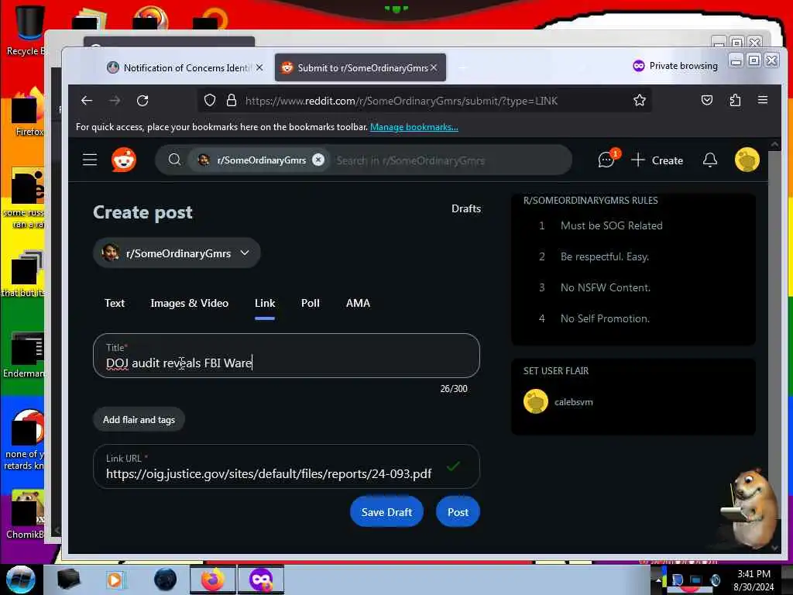Image resolution: width=793 pixels, height=595 pixels.
Task: Switch to the Text post tab
Action: (x=115, y=303)
